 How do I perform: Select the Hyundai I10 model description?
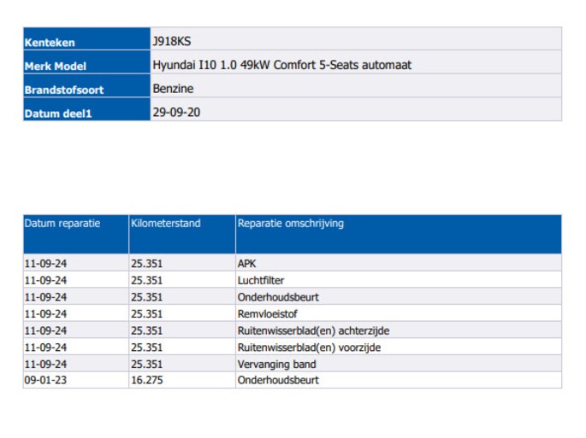point(281,65)
